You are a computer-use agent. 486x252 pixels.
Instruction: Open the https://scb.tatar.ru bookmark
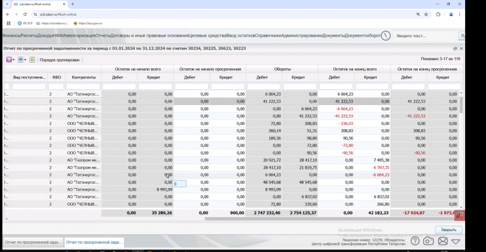pos(53,23)
